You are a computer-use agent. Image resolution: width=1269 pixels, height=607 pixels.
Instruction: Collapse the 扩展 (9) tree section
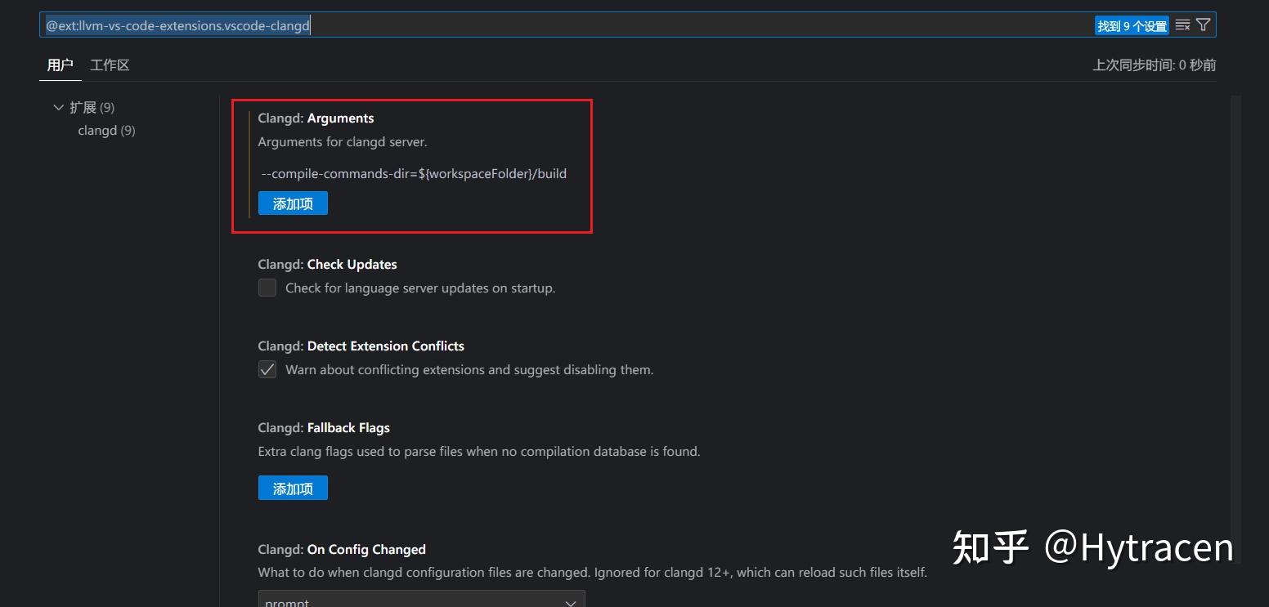pos(58,107)
